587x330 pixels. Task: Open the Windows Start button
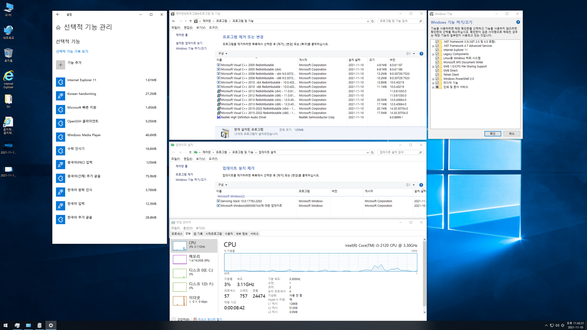pyautogui.click(x=6, y=325)
